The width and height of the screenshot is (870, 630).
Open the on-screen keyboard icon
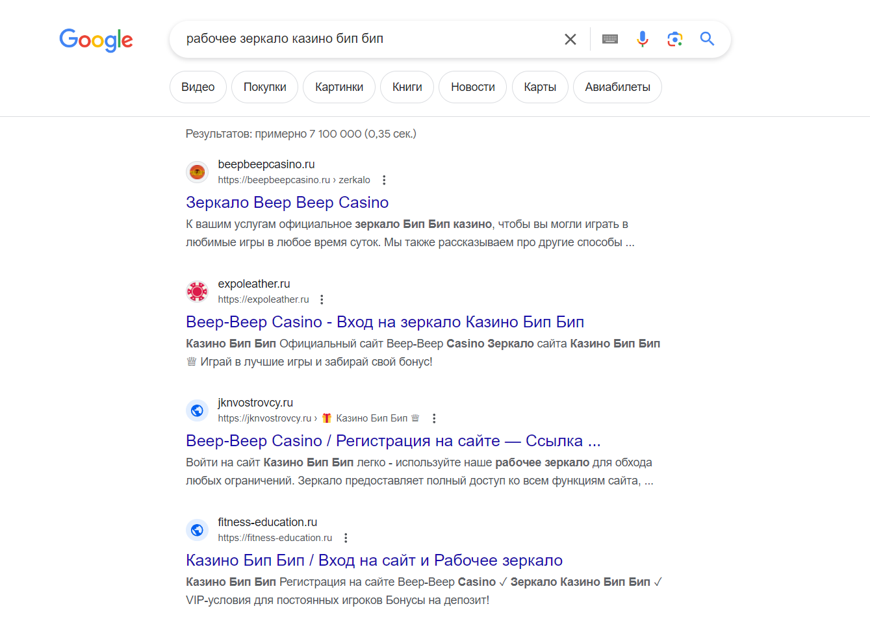tap(610, 39)
